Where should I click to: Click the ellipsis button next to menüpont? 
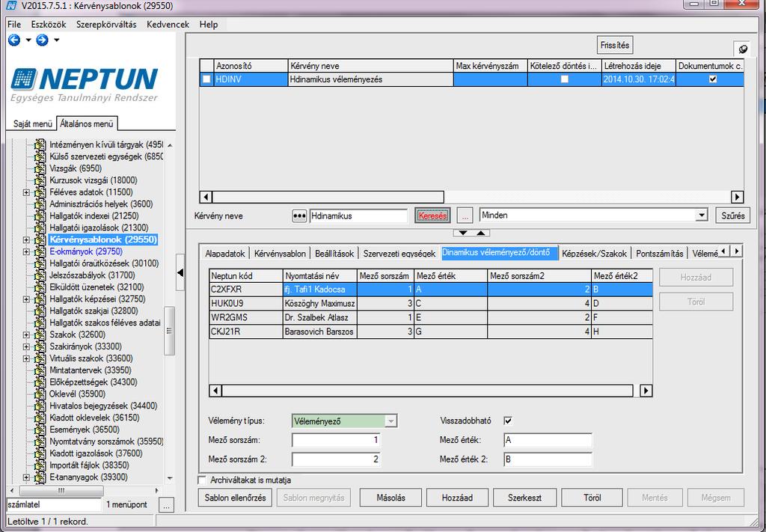[x=166, y=505]
